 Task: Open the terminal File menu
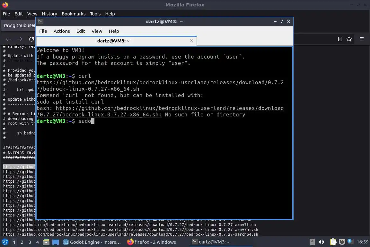pyautogui.click(x=43, y=31)
